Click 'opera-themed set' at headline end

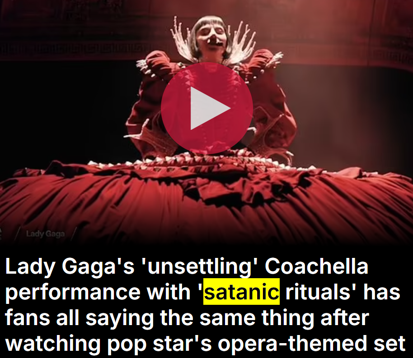(x=312, y=343)
